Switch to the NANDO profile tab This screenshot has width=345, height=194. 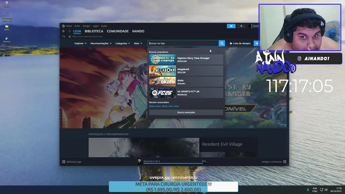(138, 31)
